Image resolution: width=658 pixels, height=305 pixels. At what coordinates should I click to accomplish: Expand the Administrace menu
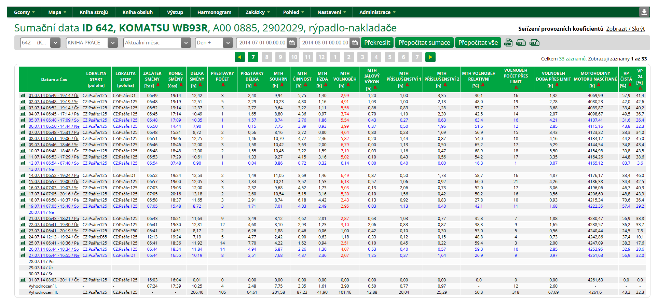coord(377,12)
